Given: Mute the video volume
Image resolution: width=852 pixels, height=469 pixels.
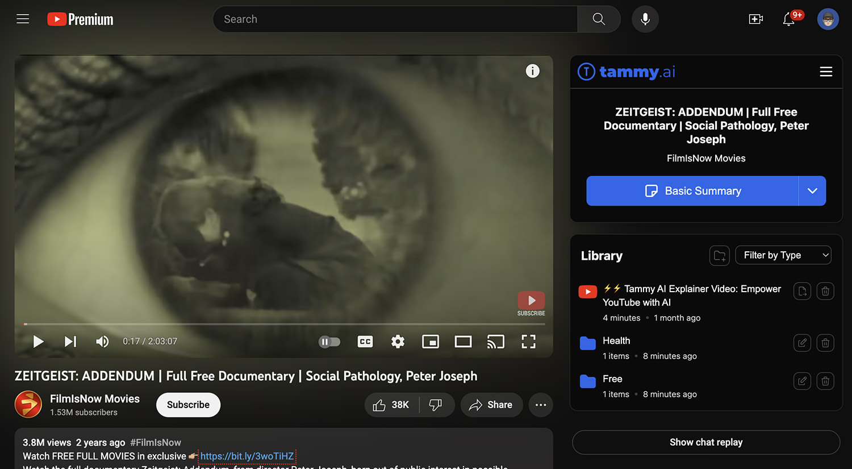Looking at the screenshot, I should [x=102, y=342].
